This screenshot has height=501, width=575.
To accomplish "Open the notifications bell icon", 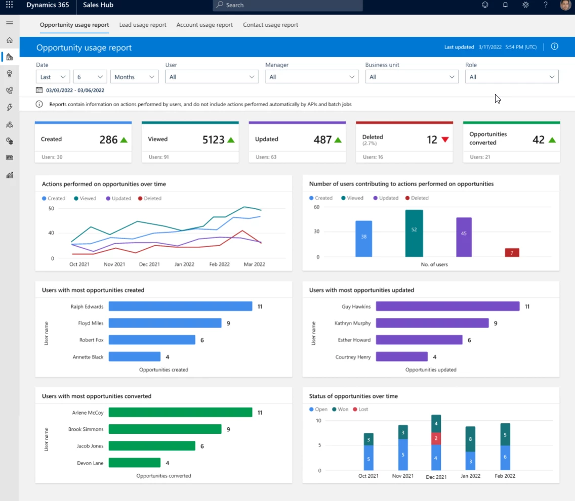I will click(505, 5).
